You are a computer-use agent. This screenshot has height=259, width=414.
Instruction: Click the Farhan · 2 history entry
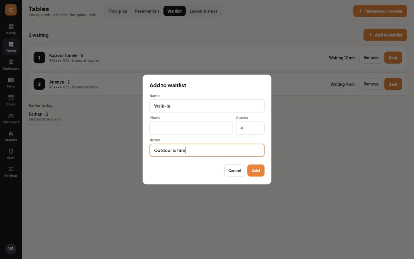pyautogui.click(x=38, y=114)
